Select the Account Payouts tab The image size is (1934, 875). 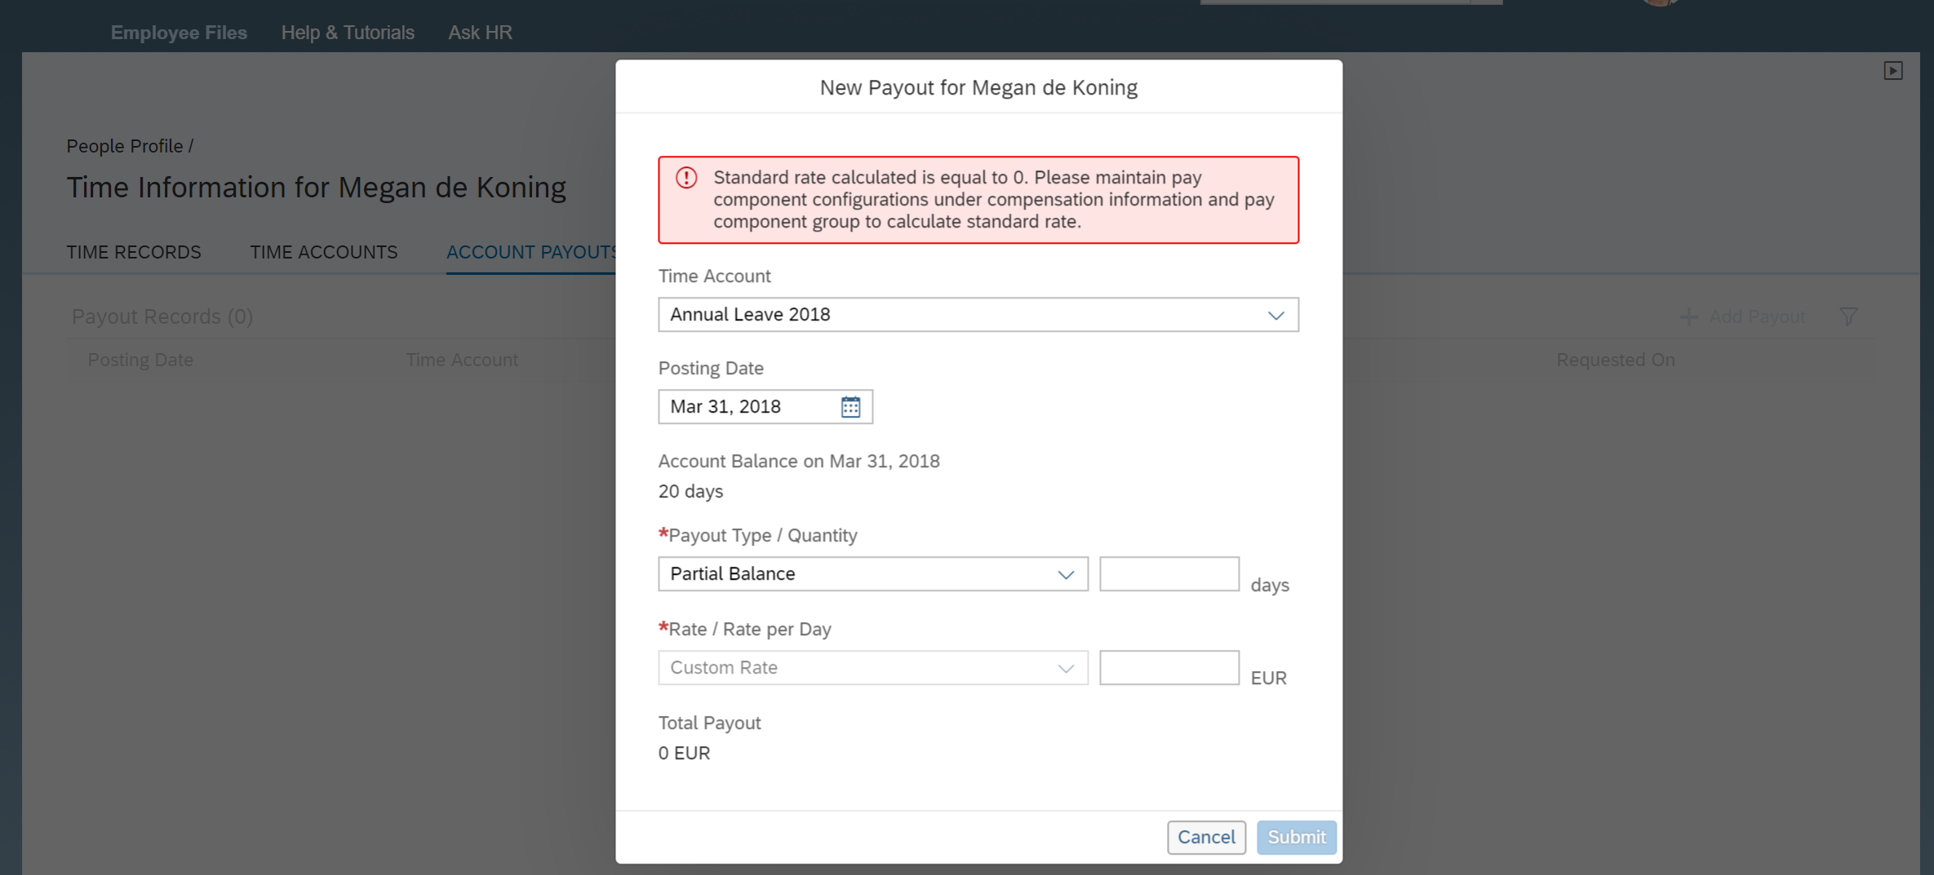[x=531, y=252]
